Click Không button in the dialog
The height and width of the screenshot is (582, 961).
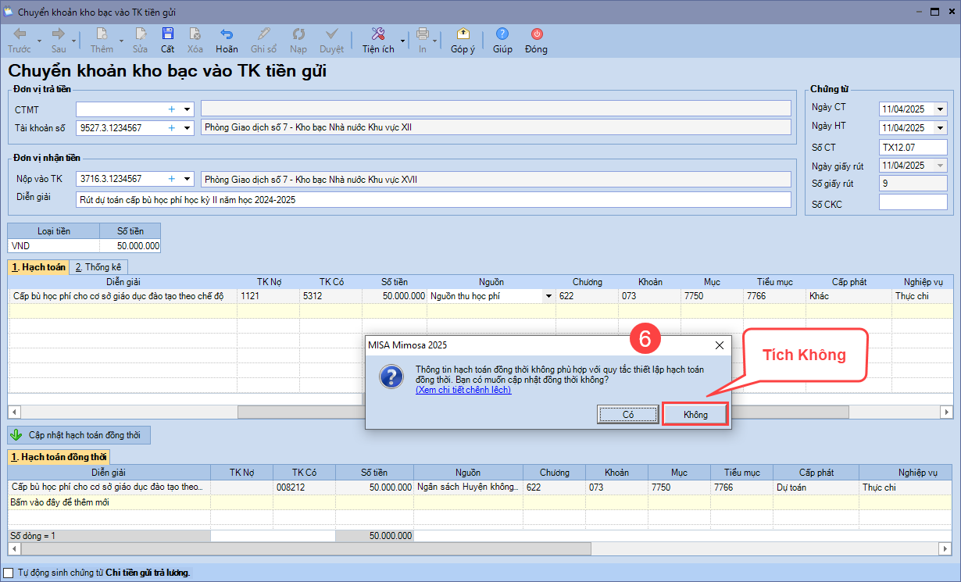pyautogui.click(x=695, y=414)
